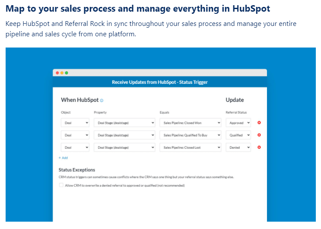Open Object dropdown in Closed Won row
Image resolution: width=321 pixels, height=229 pixels.
pyautogui.click(x=75, y=123)
